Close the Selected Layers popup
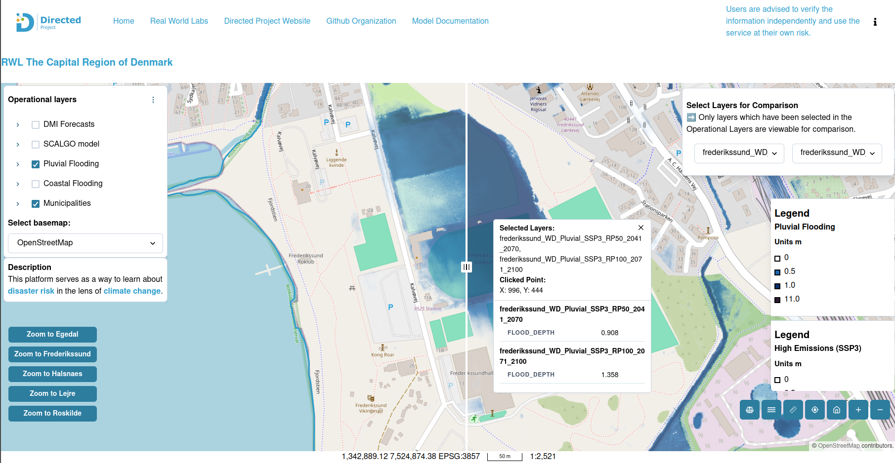 click(640, 228)
